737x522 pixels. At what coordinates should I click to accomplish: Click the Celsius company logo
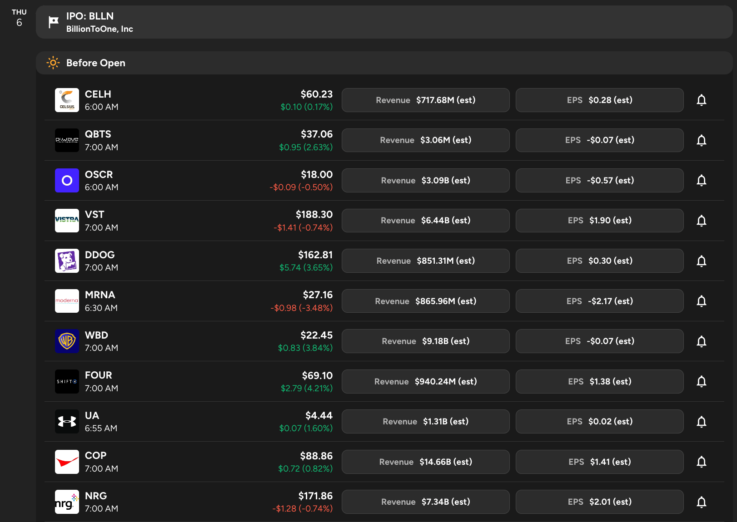pyautogui.click(x=67, y=100)
